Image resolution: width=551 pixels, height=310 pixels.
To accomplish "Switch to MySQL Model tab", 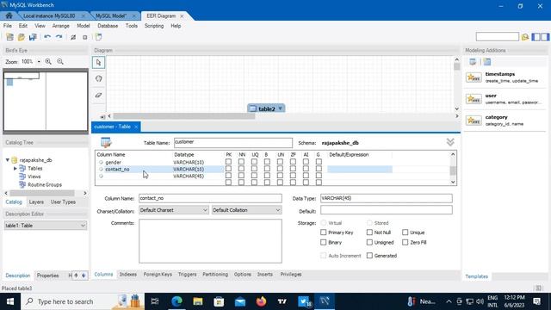I will coord(111,15).
